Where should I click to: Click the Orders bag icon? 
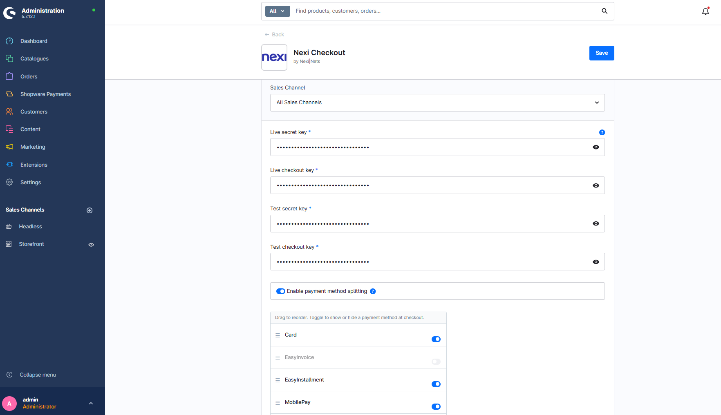(x=9, y=76)
